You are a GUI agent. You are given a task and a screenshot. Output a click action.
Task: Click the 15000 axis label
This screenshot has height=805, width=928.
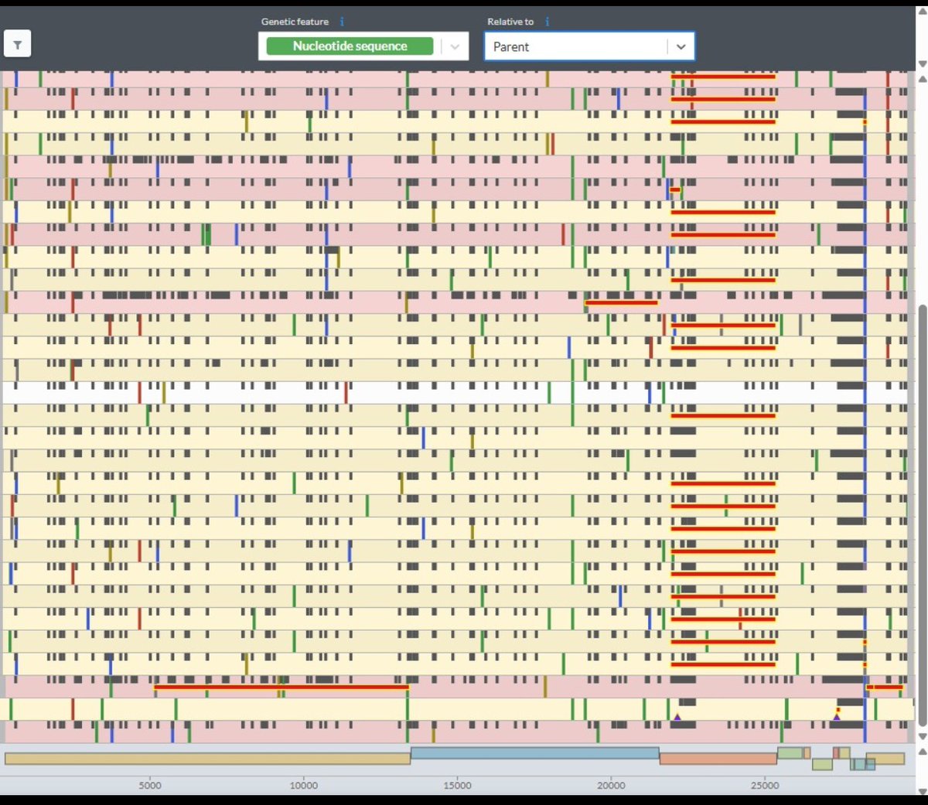click(x=457, y=786)
